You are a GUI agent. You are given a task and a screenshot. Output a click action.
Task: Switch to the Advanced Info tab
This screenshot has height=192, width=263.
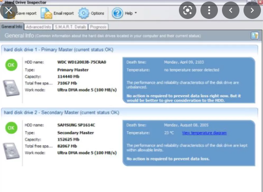tap(38, 27)
